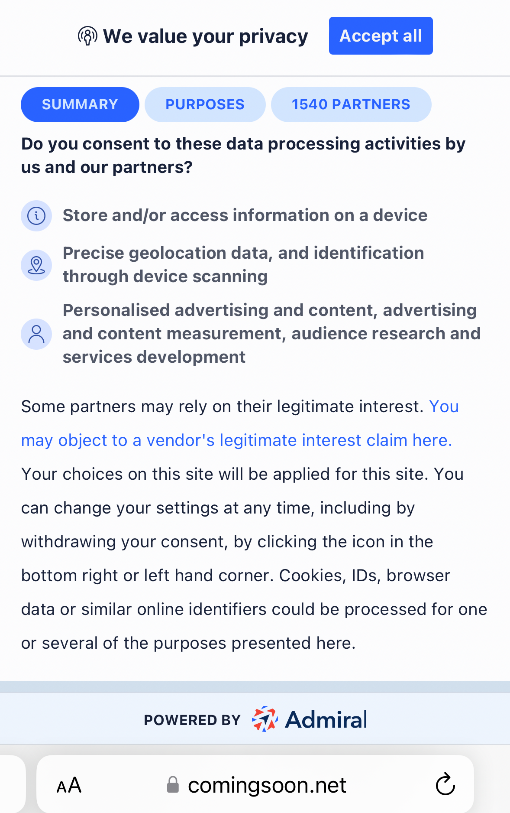Screen dimensions: 510x813
Task: Open the 1540 PARTNERS tab
Action: (351, 104)
